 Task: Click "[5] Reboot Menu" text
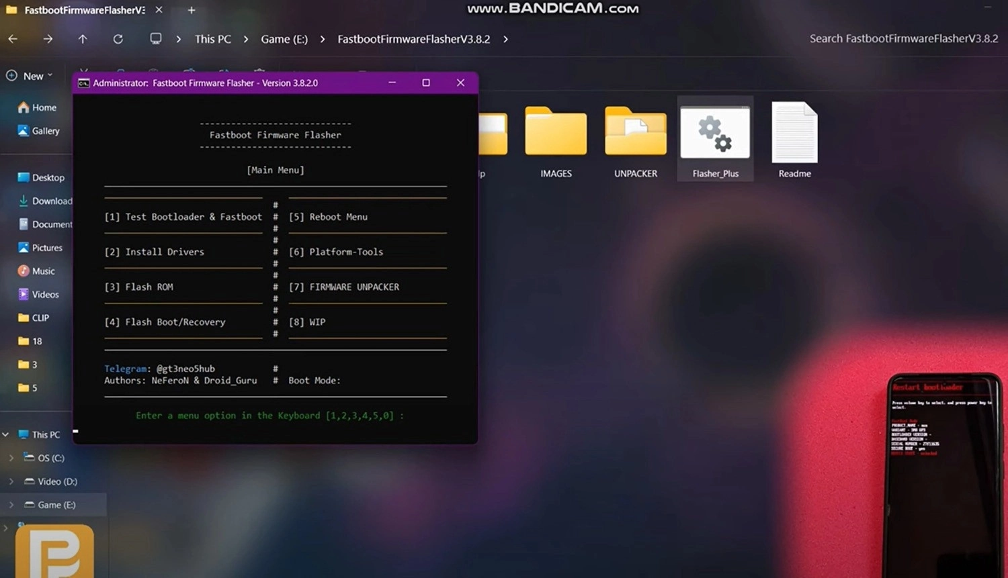point(328,217)
